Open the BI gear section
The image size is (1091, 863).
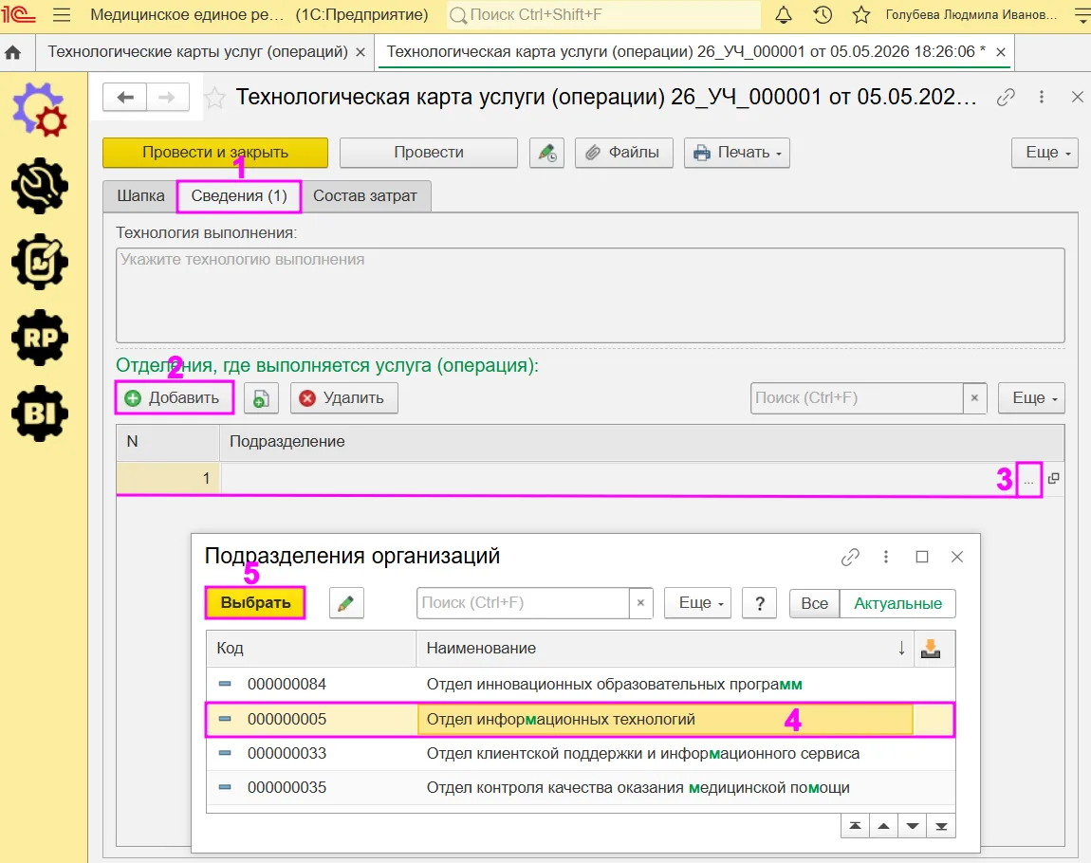click(x=40, y=413)
